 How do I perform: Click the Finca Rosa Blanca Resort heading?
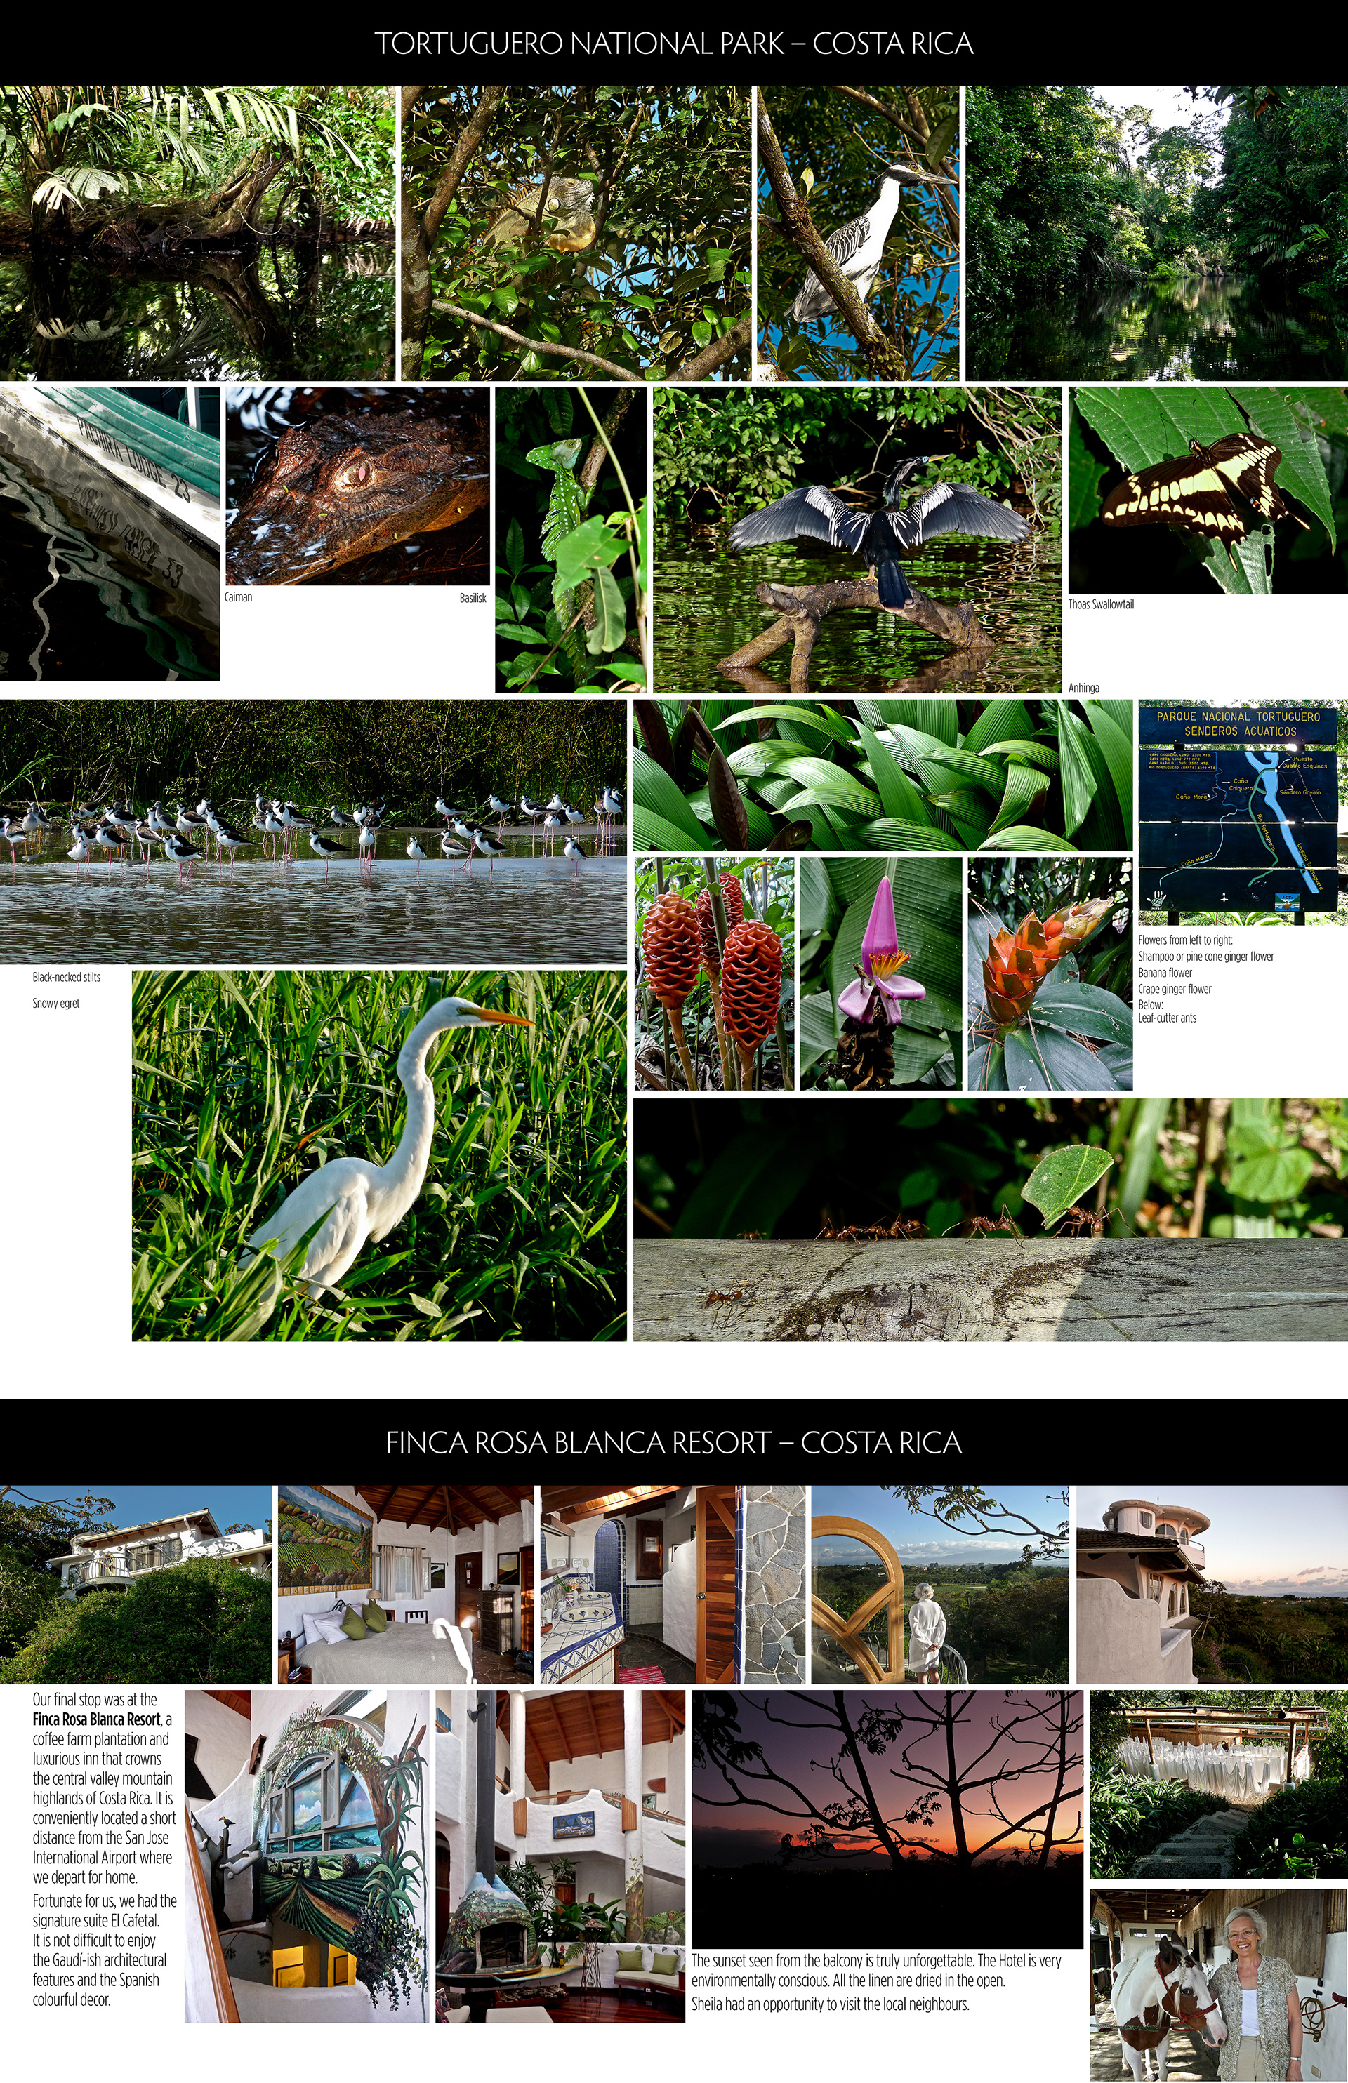point(674,1443)
